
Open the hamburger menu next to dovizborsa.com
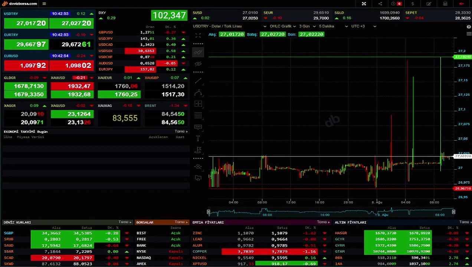44,4
